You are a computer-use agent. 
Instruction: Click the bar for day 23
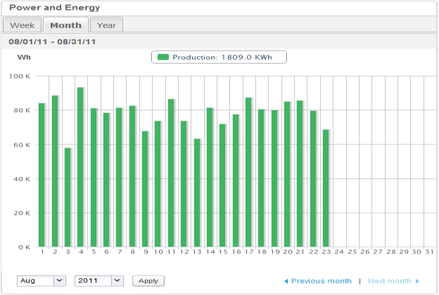[326, 188]
